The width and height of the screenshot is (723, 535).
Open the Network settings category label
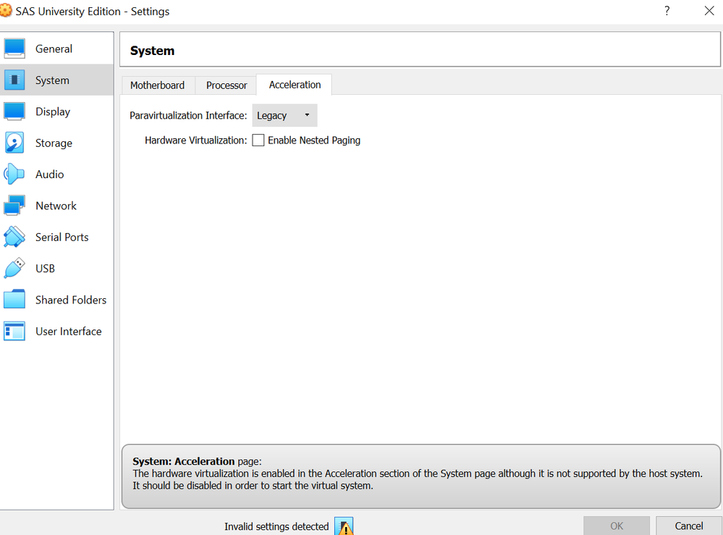(56, 206)
